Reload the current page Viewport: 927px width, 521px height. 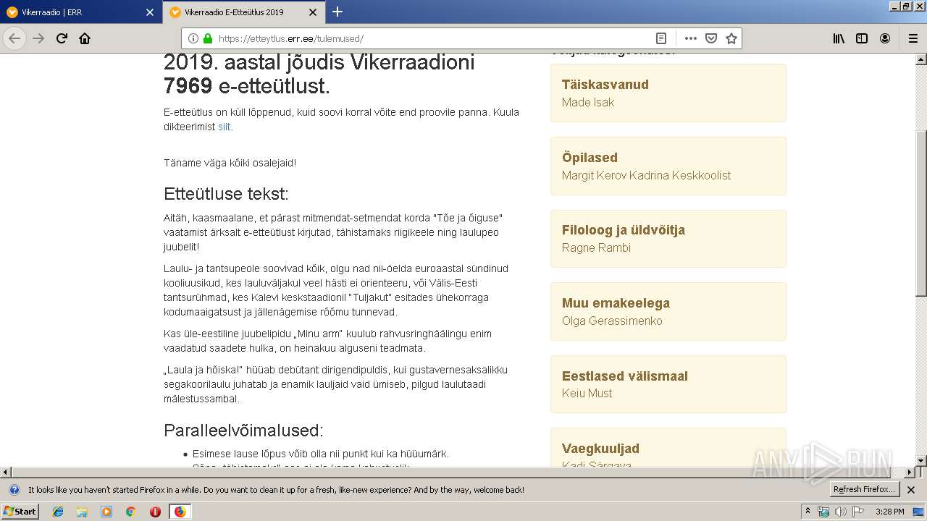click(62, 38)
